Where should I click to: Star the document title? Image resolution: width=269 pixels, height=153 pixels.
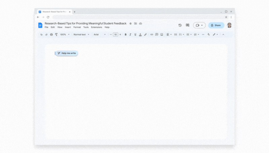130,23
